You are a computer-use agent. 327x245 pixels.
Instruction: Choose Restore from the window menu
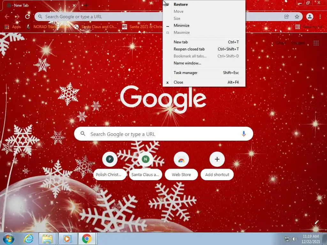point(204,4)
